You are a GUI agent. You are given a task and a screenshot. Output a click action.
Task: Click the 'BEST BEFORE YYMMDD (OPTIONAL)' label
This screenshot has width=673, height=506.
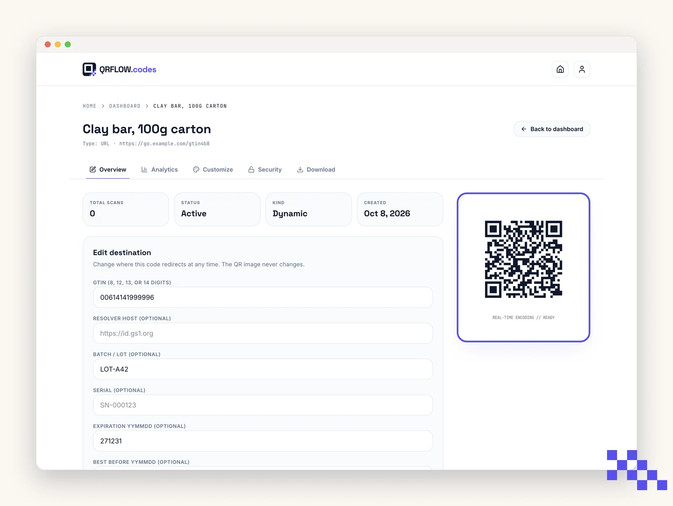click(141, 462)
